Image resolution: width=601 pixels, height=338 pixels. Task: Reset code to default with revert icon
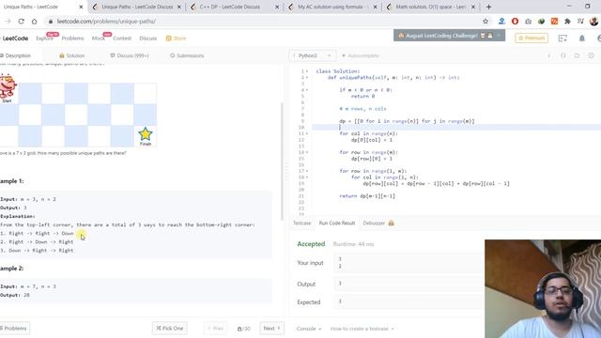point(577,55)
